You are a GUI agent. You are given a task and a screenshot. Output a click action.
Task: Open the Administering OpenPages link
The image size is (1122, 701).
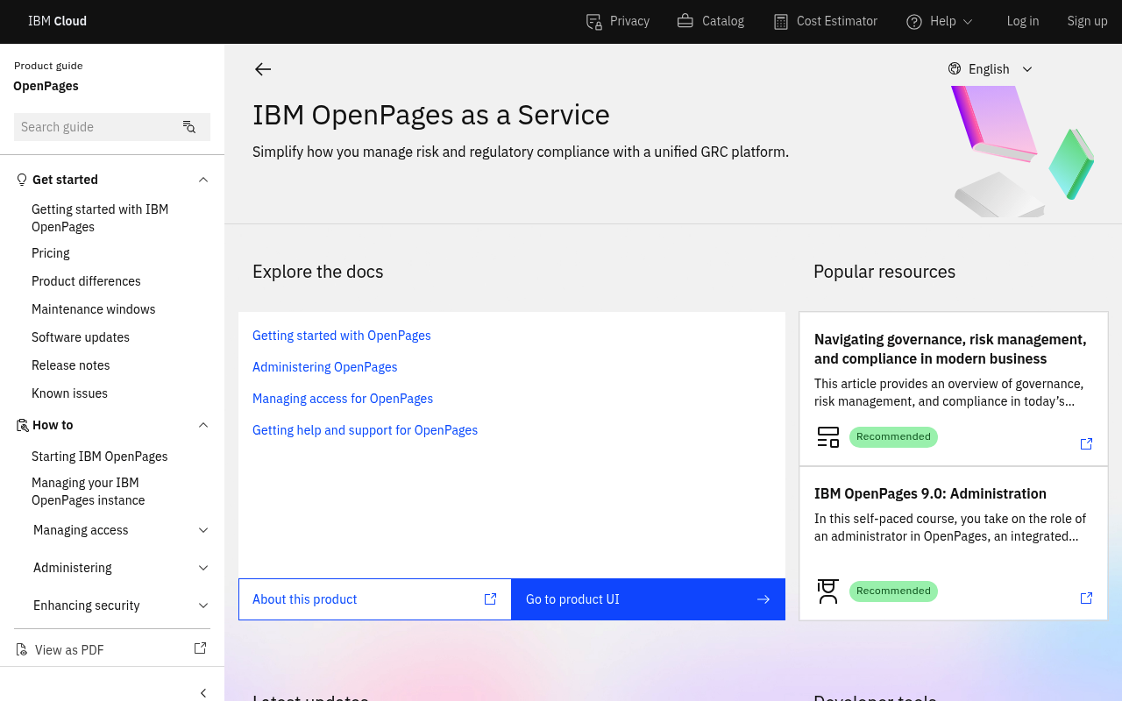[x=325, y=367]
